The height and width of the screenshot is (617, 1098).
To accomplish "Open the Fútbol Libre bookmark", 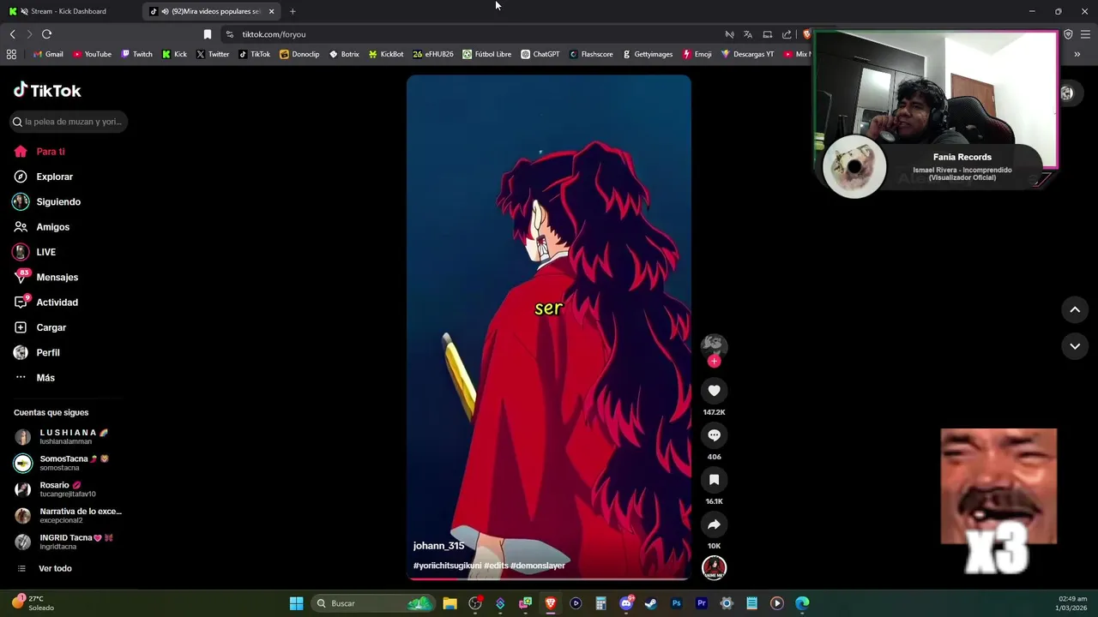I will click(x=486, y=54).
